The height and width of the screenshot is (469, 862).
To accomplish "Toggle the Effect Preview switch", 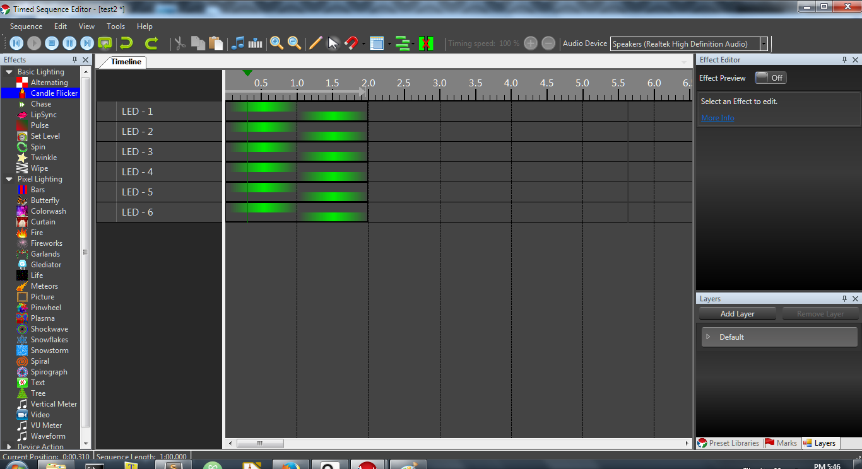I will [x=770, y=78].
